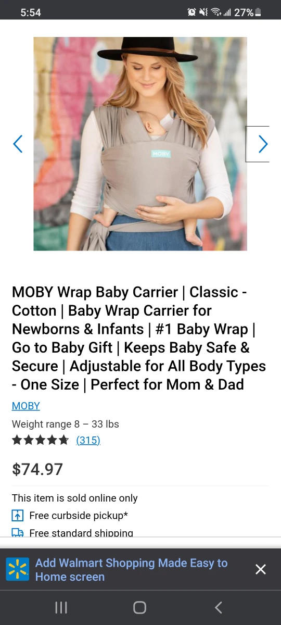Tap the five-star rating display

(41, 440)
